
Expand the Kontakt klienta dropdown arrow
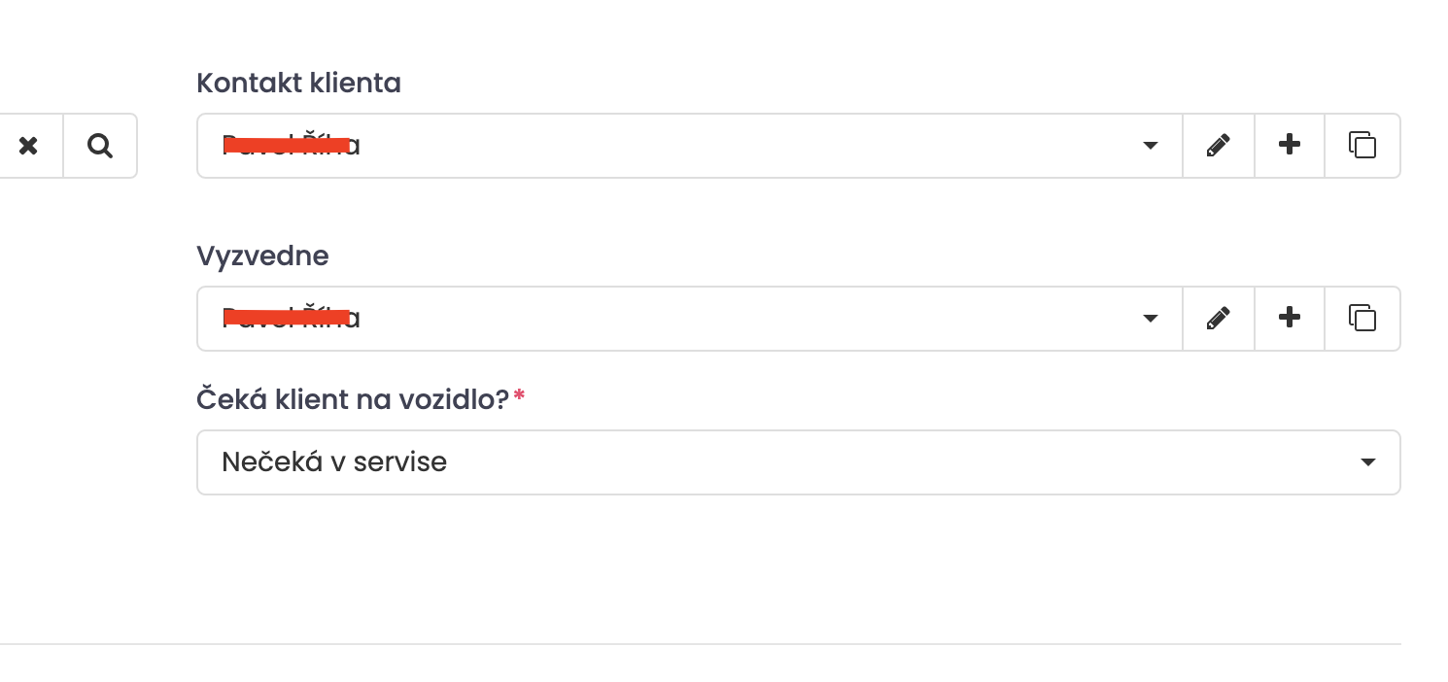point(1151,146)
